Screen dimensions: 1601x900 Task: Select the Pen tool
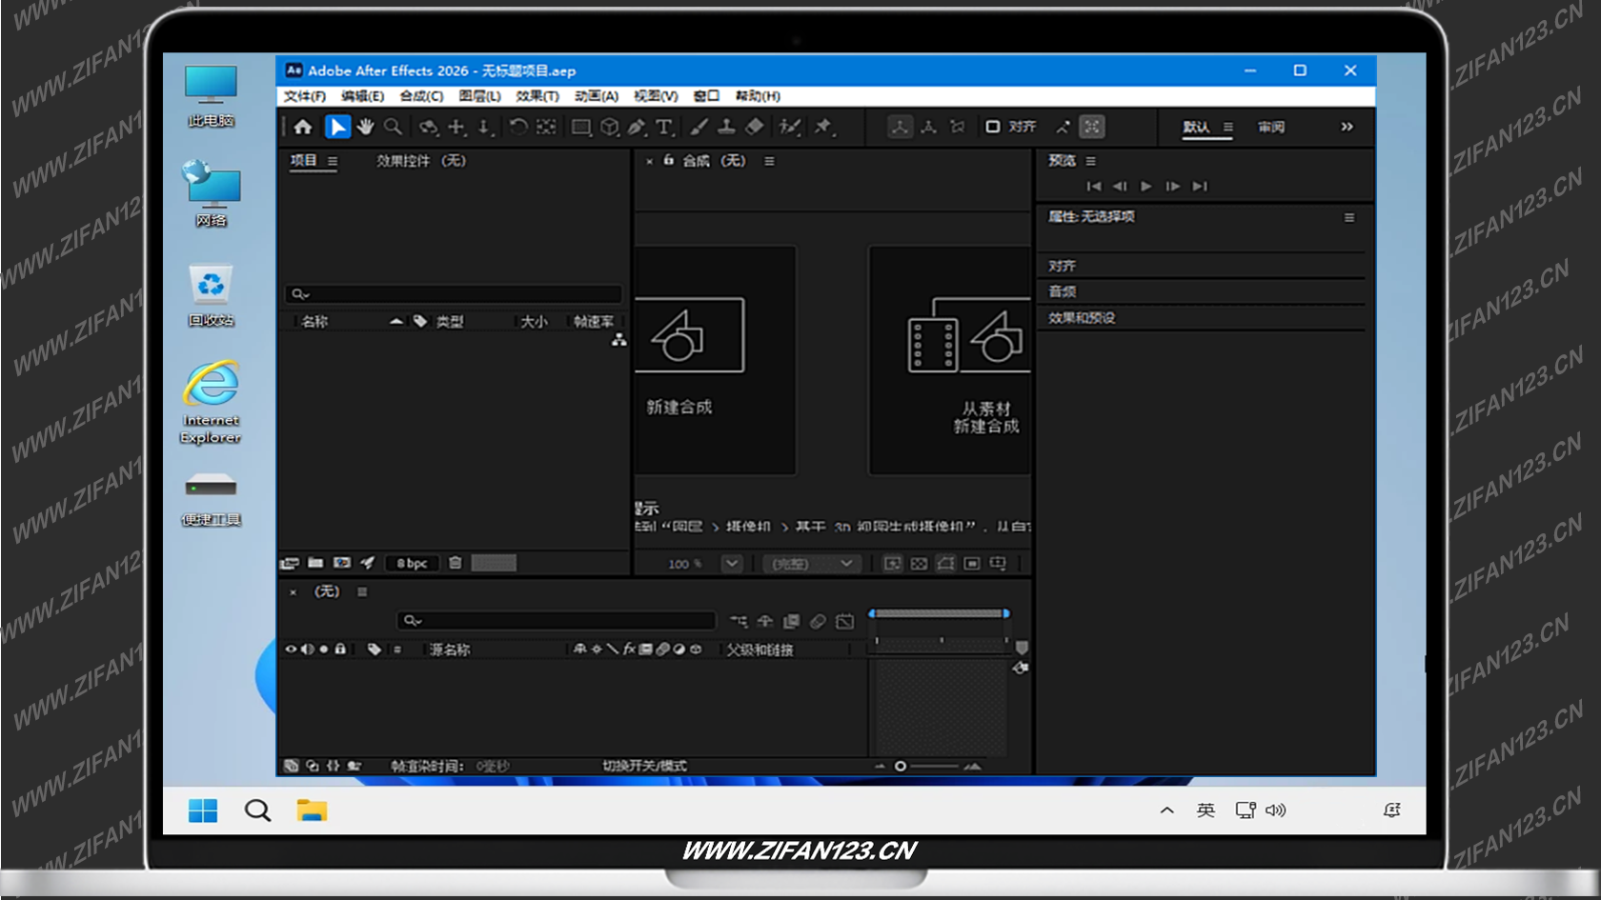click(x=637, y=127)
